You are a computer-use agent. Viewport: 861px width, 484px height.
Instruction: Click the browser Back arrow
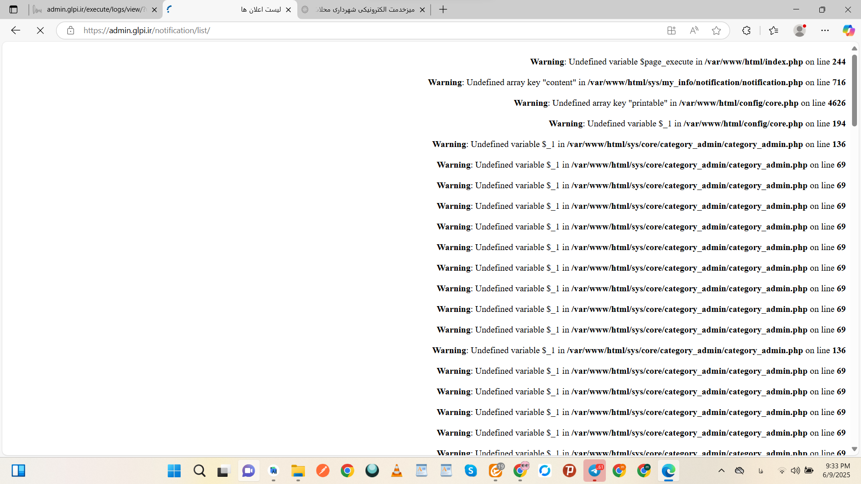click(x=16, y=30)
